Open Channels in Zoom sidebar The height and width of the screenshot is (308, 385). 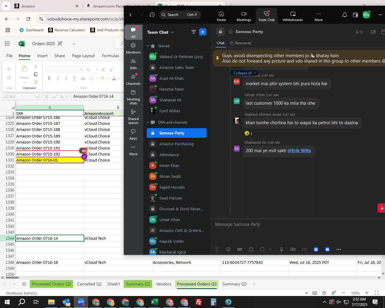click(133, 80)
